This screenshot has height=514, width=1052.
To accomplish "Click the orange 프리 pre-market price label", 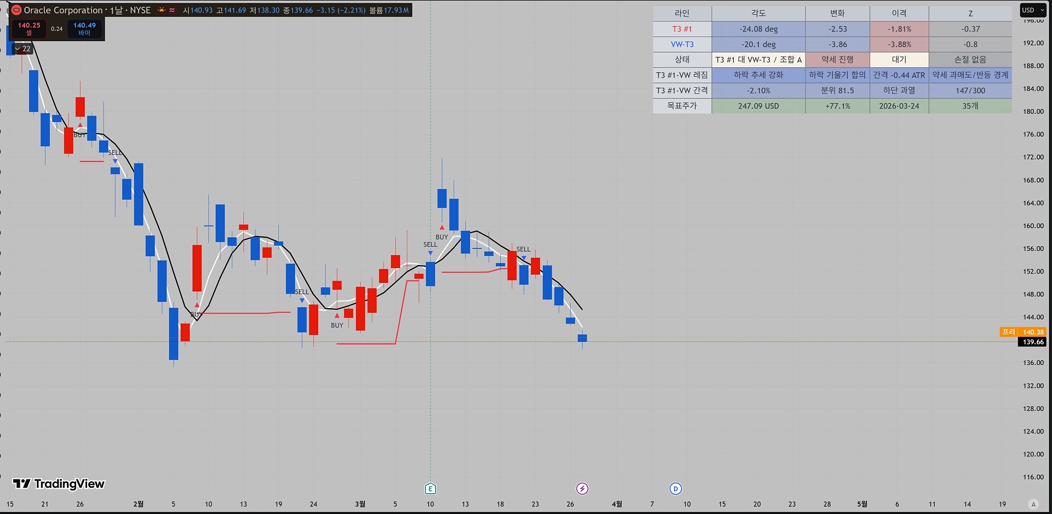I will pos(1008,332).
